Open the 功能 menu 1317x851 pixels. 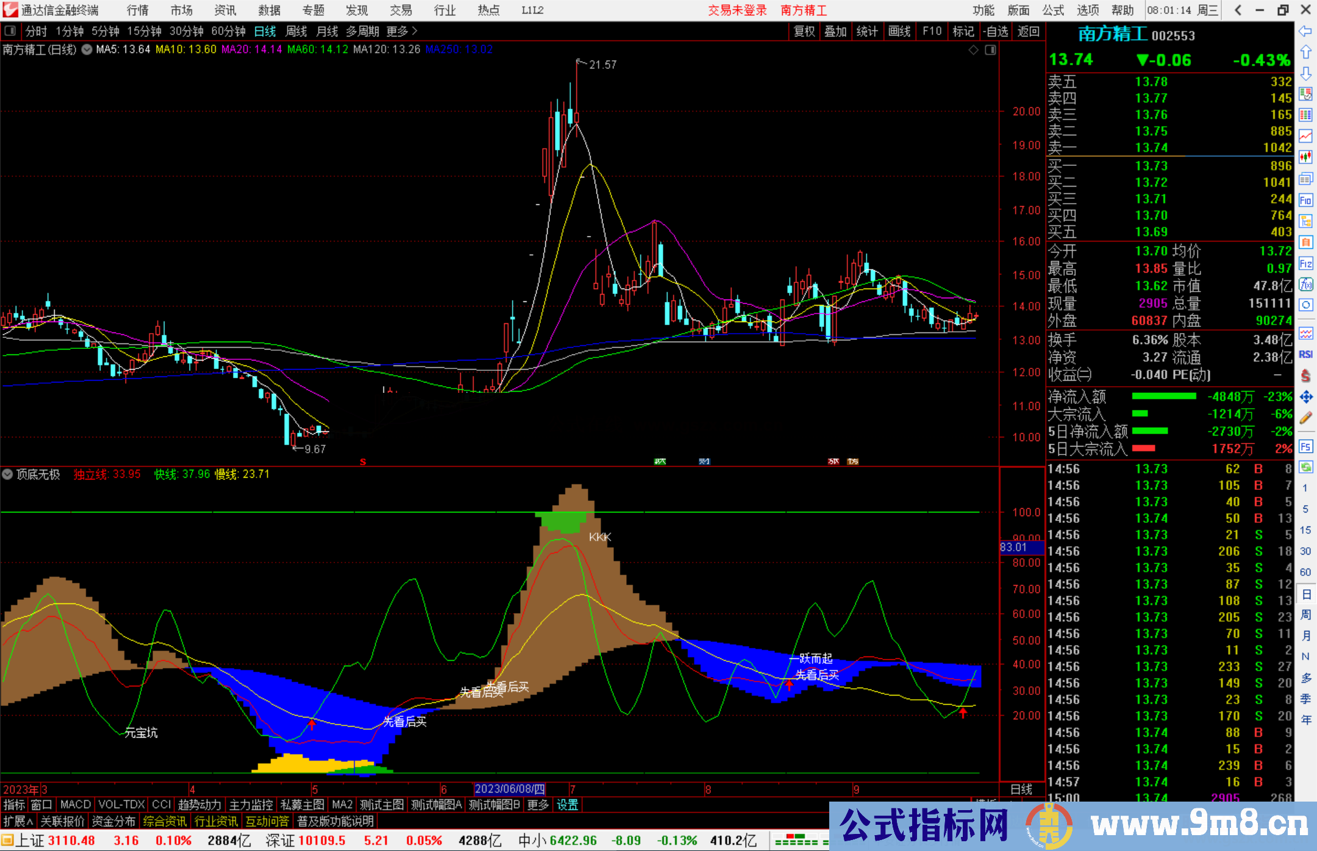coord(983,10)
